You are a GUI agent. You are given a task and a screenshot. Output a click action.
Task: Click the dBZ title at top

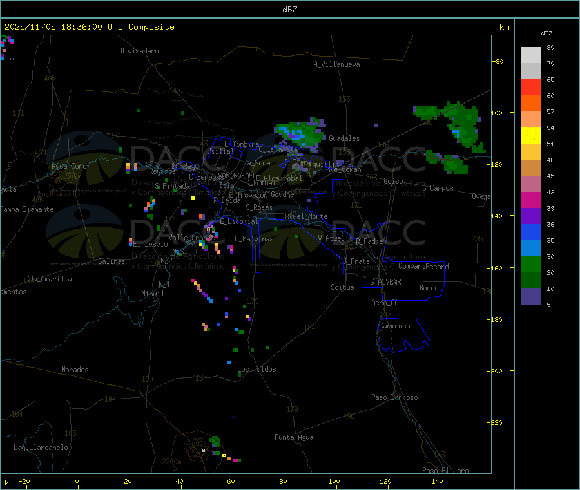(289, 9)
